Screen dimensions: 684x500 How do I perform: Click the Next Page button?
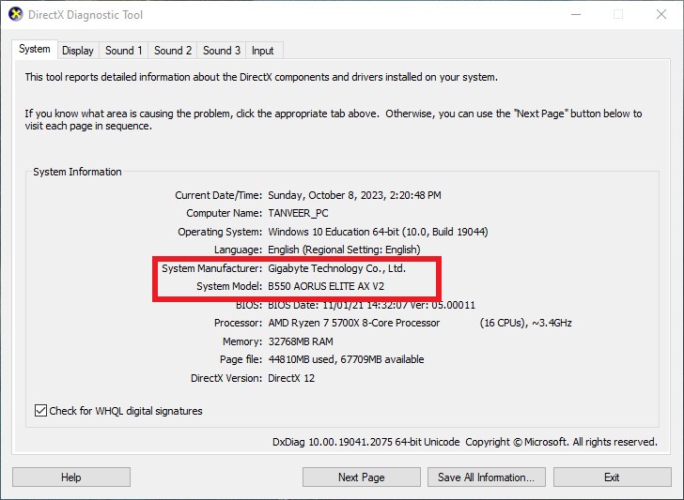click(x=361, y=477)
